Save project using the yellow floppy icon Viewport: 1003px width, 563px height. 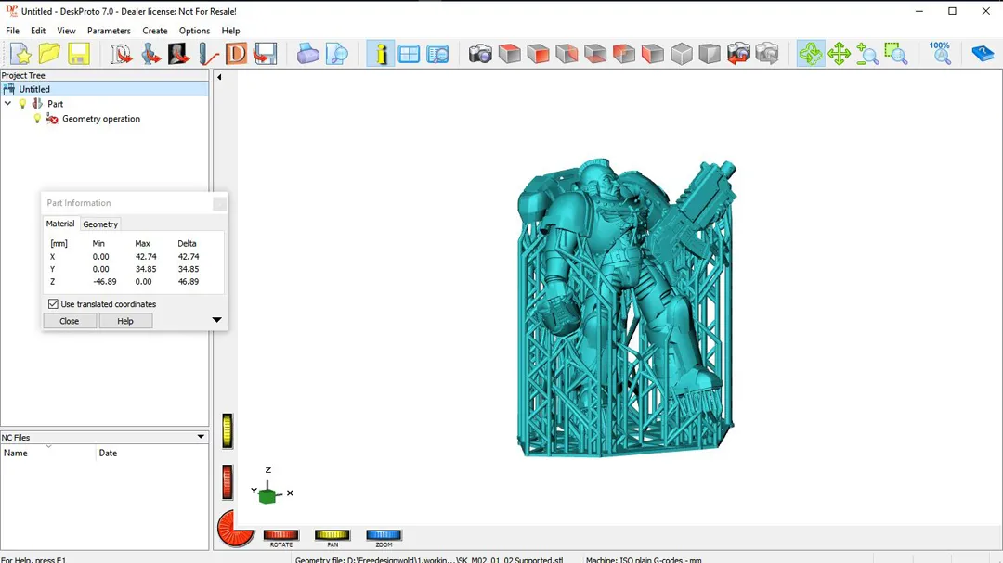tap(78, 54)
